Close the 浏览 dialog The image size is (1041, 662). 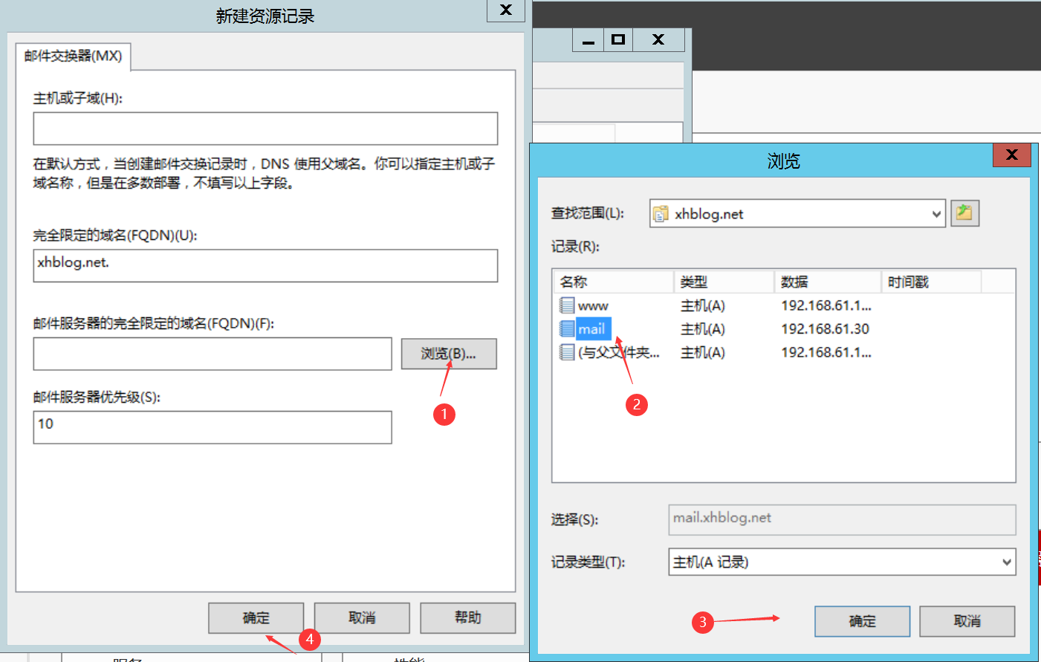pos(1012,155)
